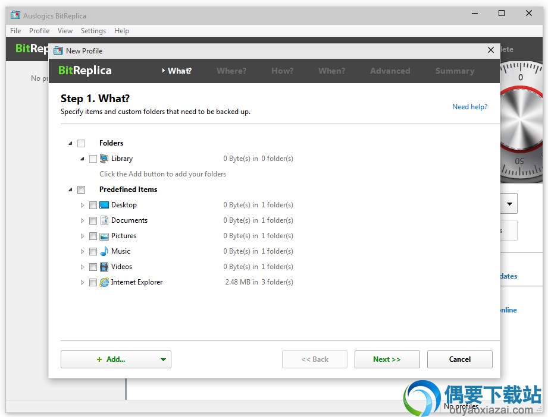The height and width of the screenshot is (417, 548).
Task: Click the Internet Explorer icon
Action: tap(104, 282)
